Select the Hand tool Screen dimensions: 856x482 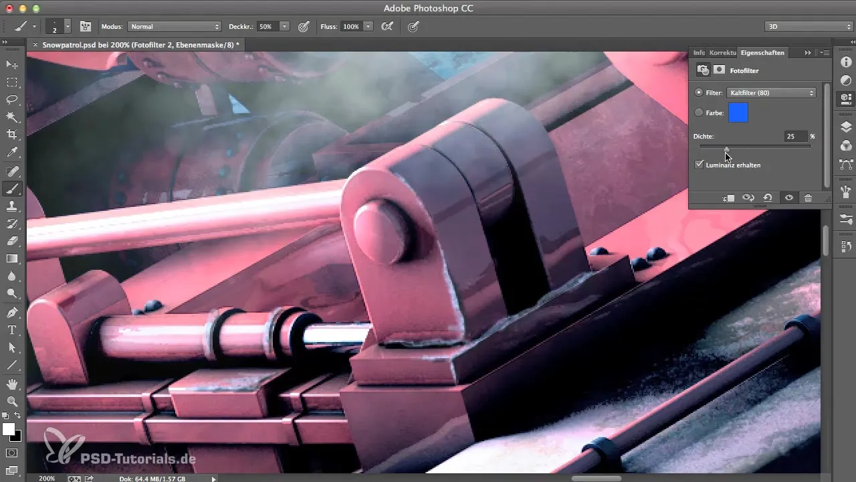12,384
